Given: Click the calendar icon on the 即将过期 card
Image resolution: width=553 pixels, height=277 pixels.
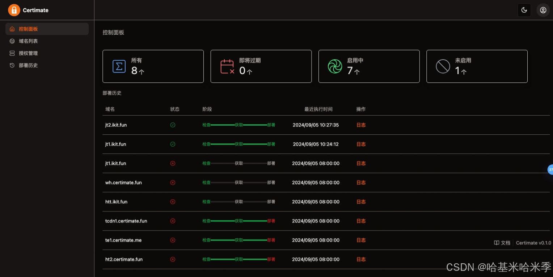Looking at the screenshot, I should [x=227, y=66].
